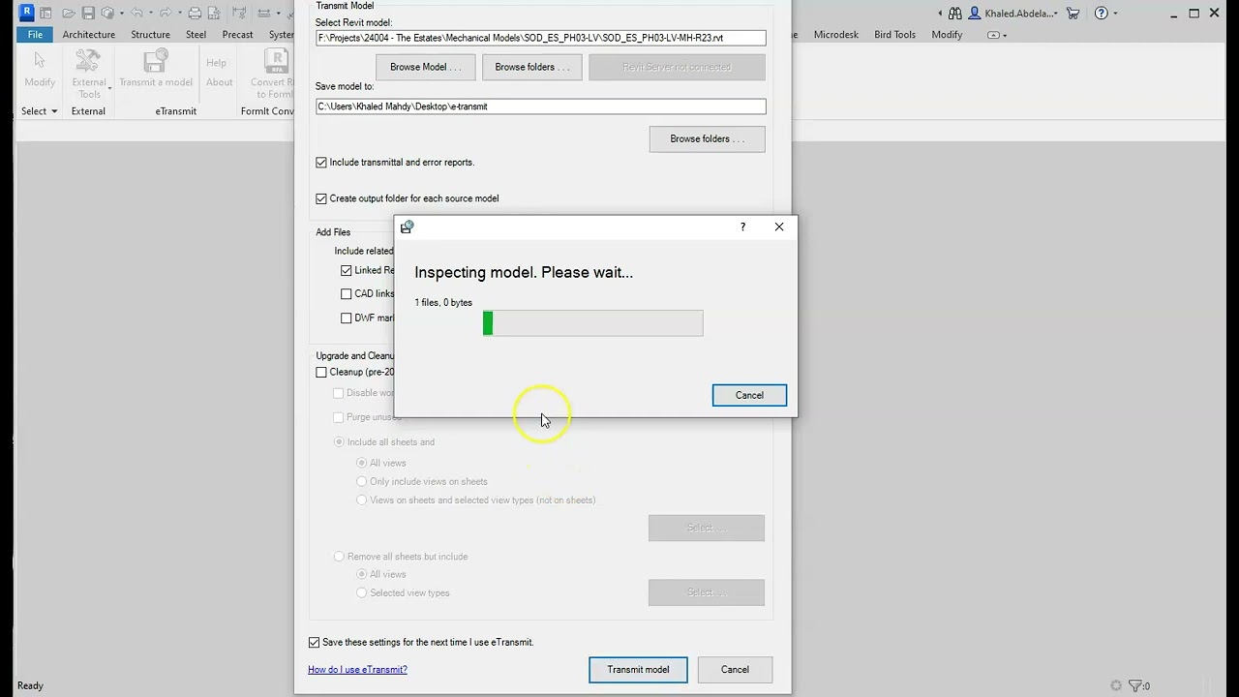Open the project browser quick-access icon

click(45, 14)
